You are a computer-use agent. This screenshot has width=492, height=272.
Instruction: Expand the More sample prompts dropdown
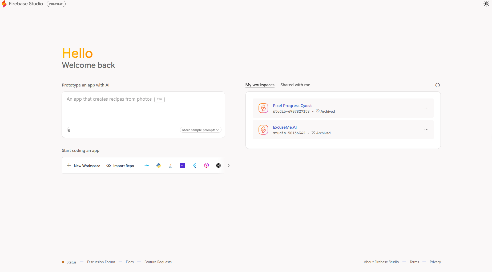(x=200, y=130)
